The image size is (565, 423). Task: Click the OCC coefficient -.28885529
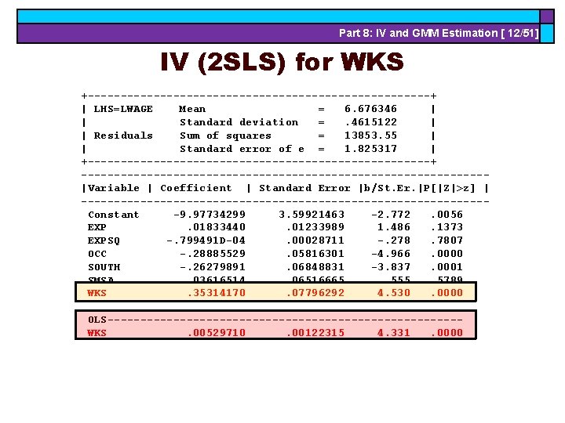(213, 254)
